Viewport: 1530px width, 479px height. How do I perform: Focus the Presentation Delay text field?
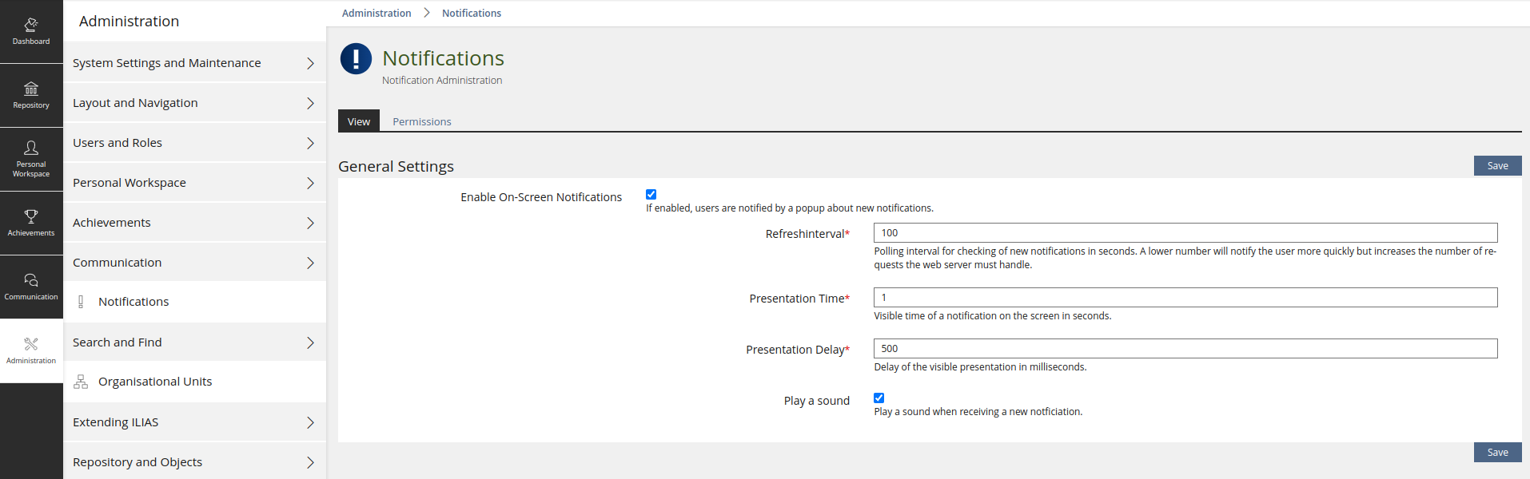tap(1185, 348)
